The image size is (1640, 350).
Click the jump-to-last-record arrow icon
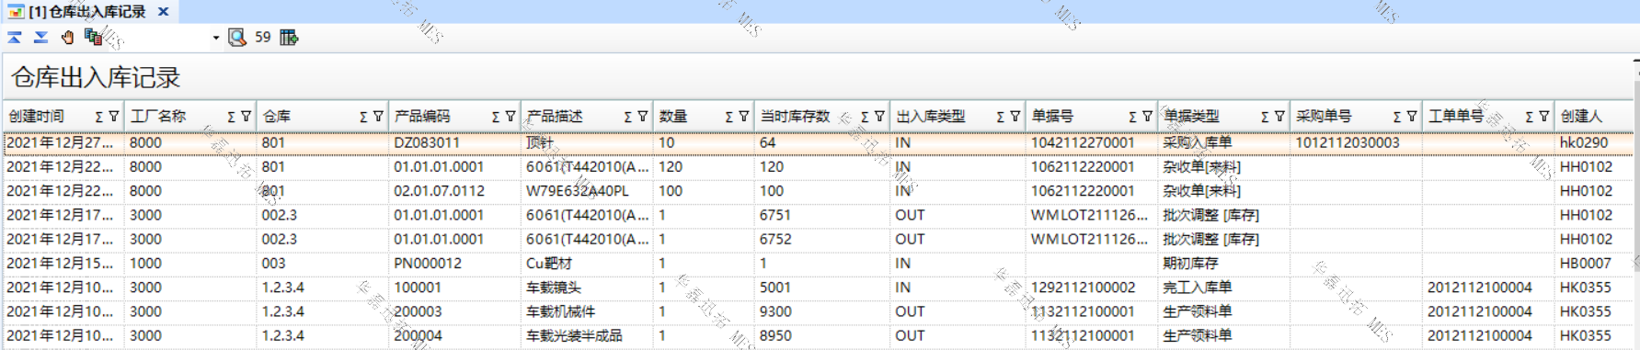pos(41,37)
